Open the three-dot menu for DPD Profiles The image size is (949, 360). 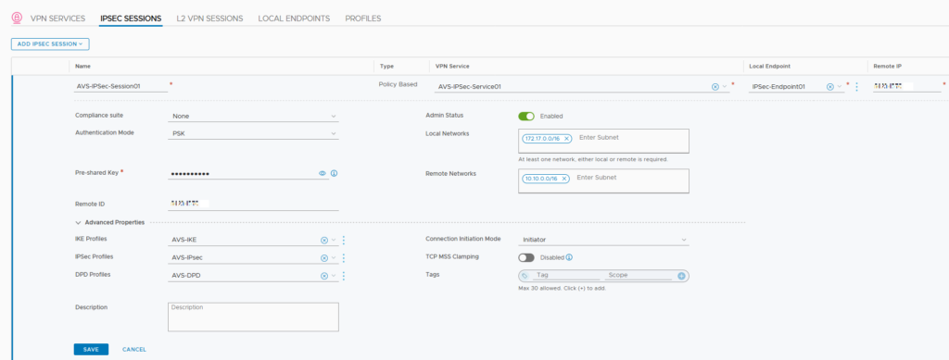pyautogui.click(x=344, y=276)
